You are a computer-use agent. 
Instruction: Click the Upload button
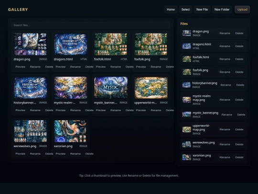click(242, 10)
